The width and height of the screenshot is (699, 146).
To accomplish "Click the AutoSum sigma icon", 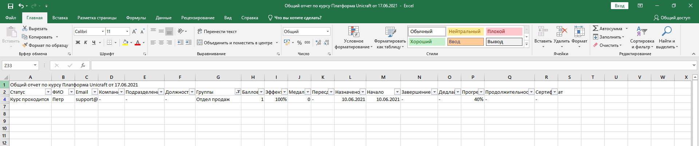I will pos(596,29).
